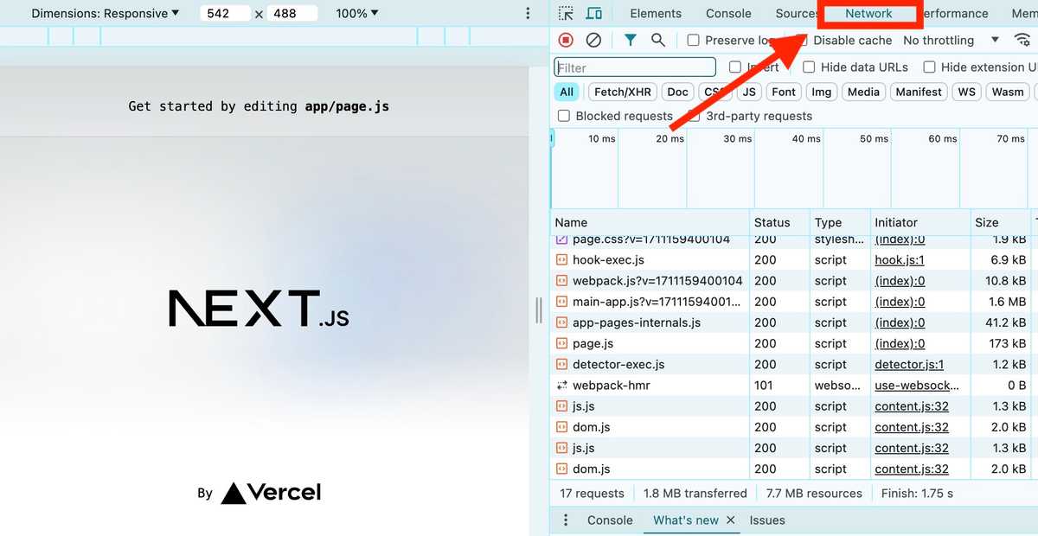Click the Filter text input field
This screenshot has height=536, width=1038.
635,67
